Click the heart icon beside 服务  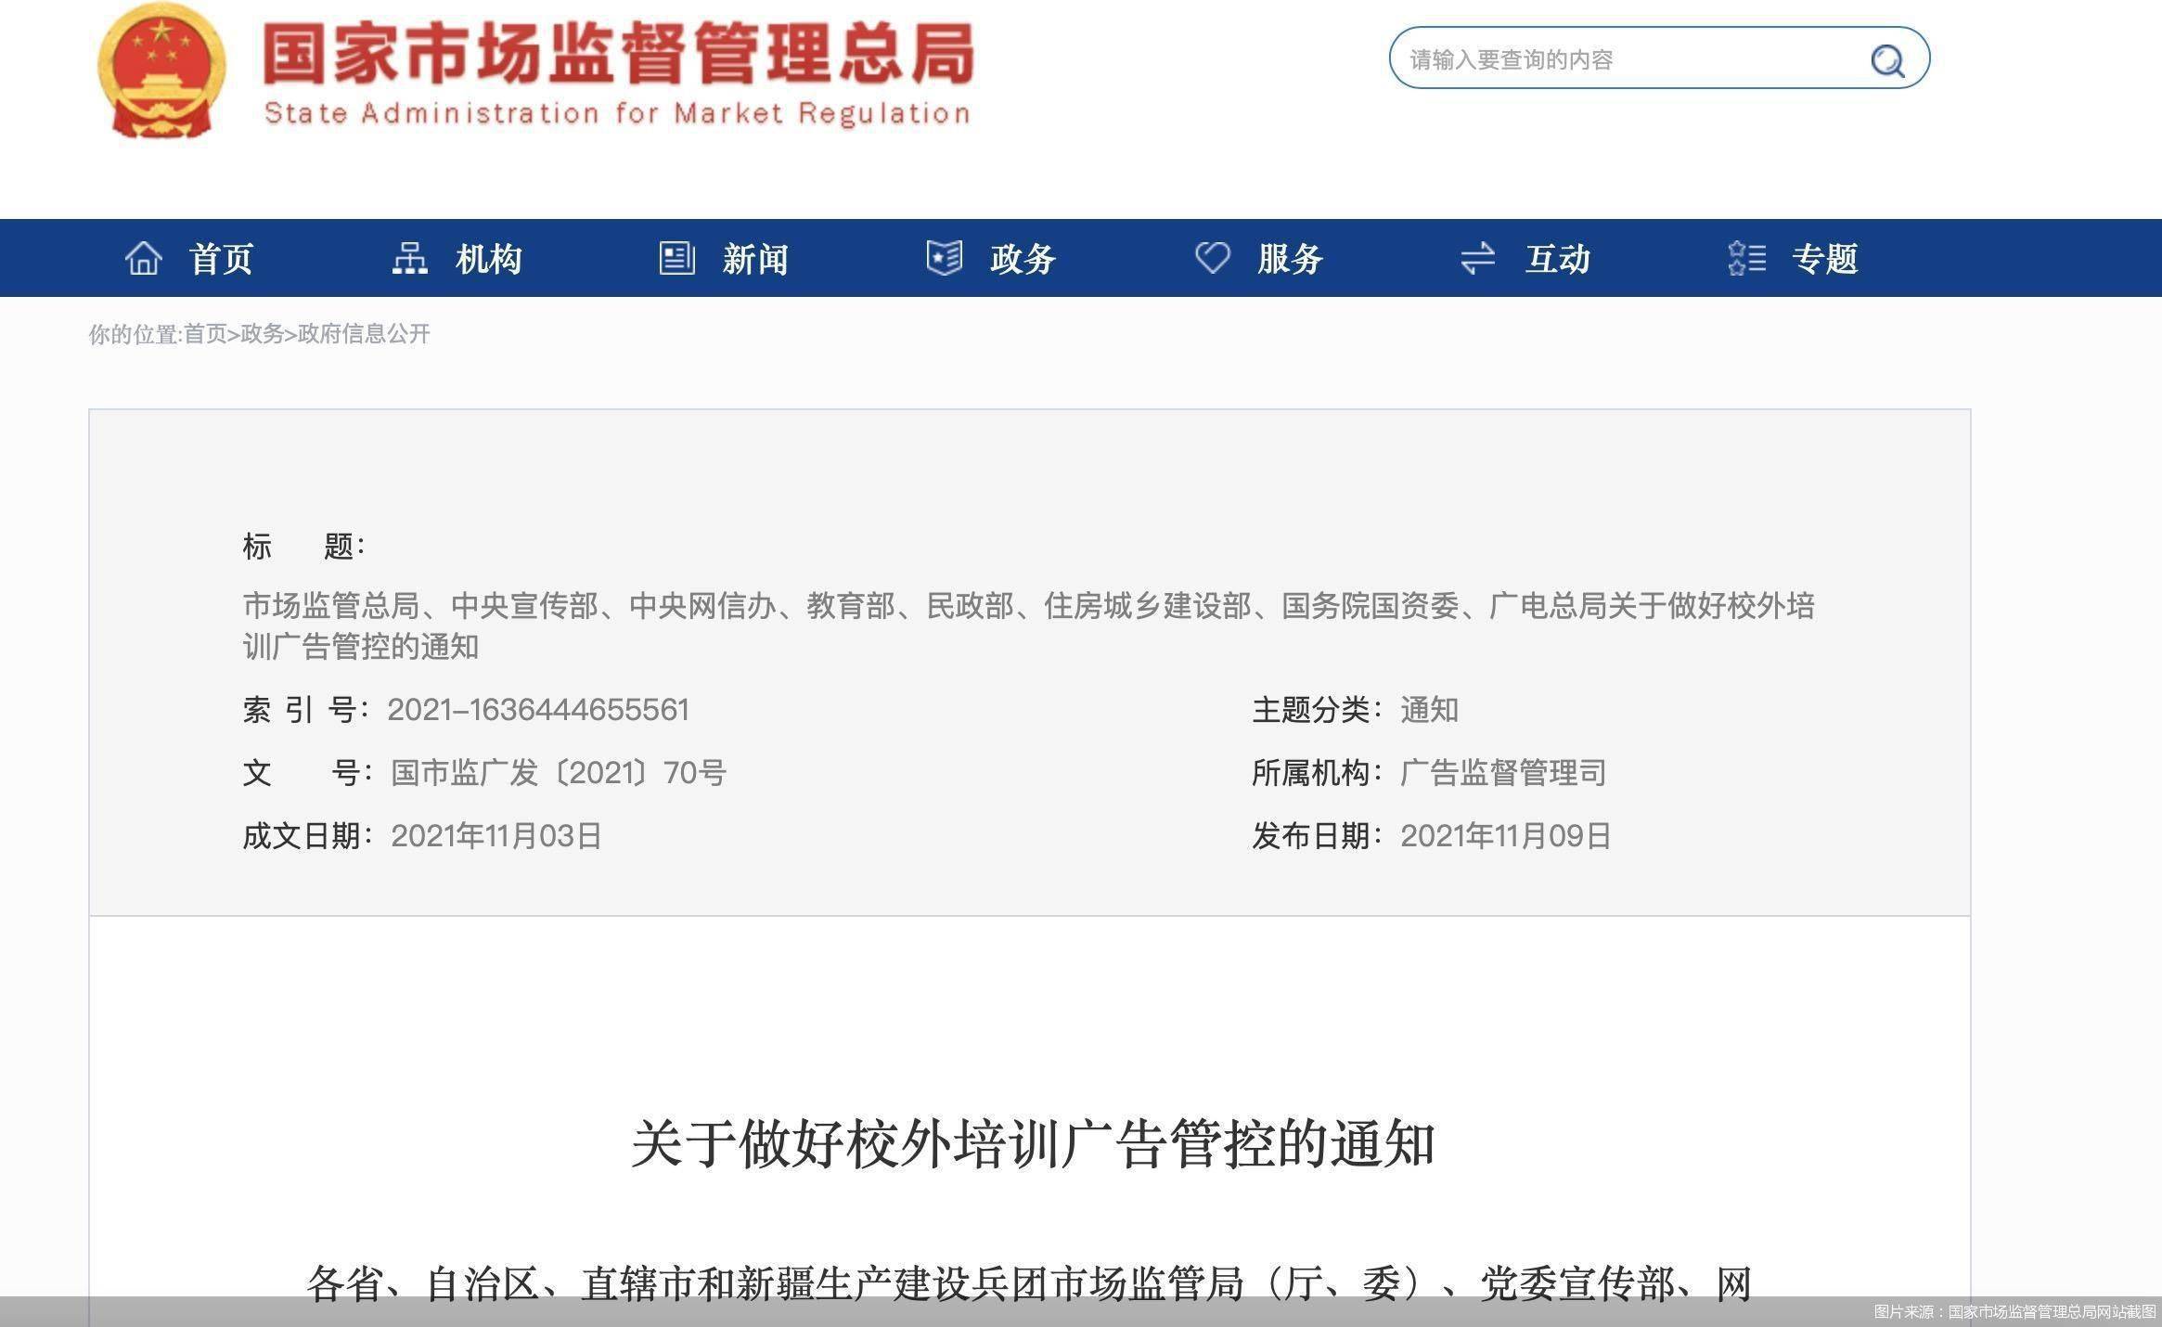coord(1212,257)
